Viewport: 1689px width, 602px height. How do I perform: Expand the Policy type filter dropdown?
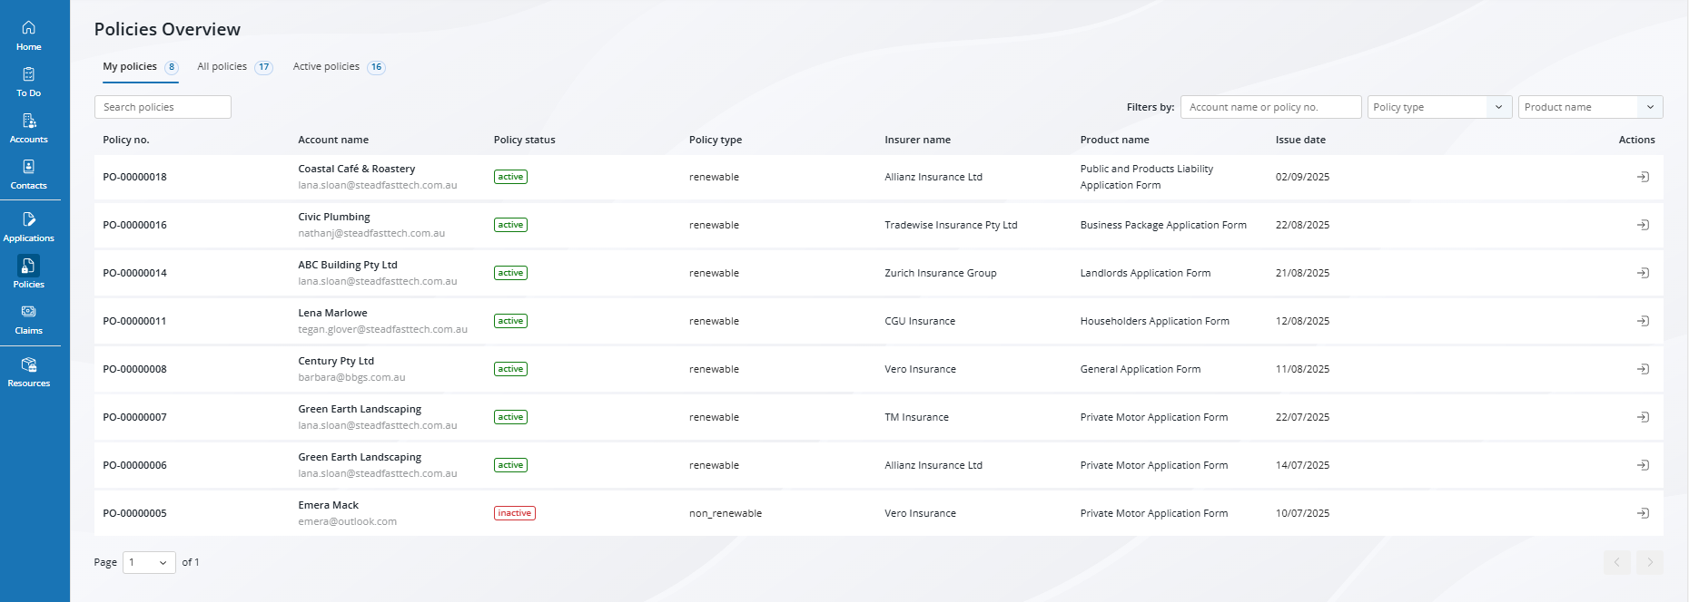pos(1439,107)
